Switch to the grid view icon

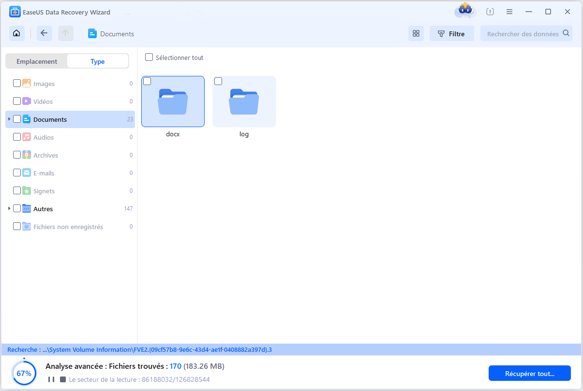(x=416, y=34)
